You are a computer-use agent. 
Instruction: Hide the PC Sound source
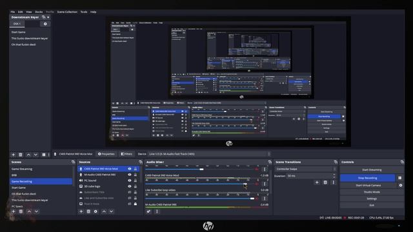(x=130, y=180)
